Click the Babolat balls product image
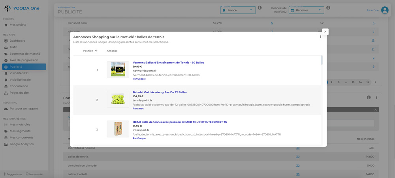 (x=118, y=99)
